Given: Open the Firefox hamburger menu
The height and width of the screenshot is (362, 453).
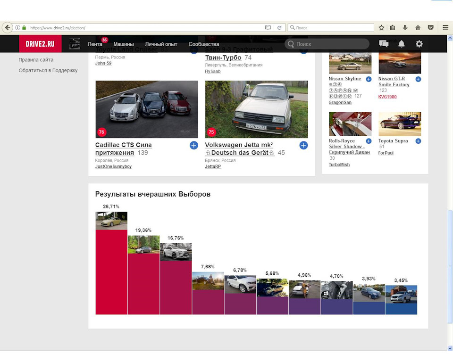Looking at the screenshot, I should tap(445, 28).
